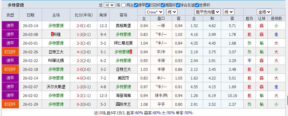This screenshot has height=116, width=288.
Task: Click handicap 球半/两 cell
Action: click(x=161, y=95)
